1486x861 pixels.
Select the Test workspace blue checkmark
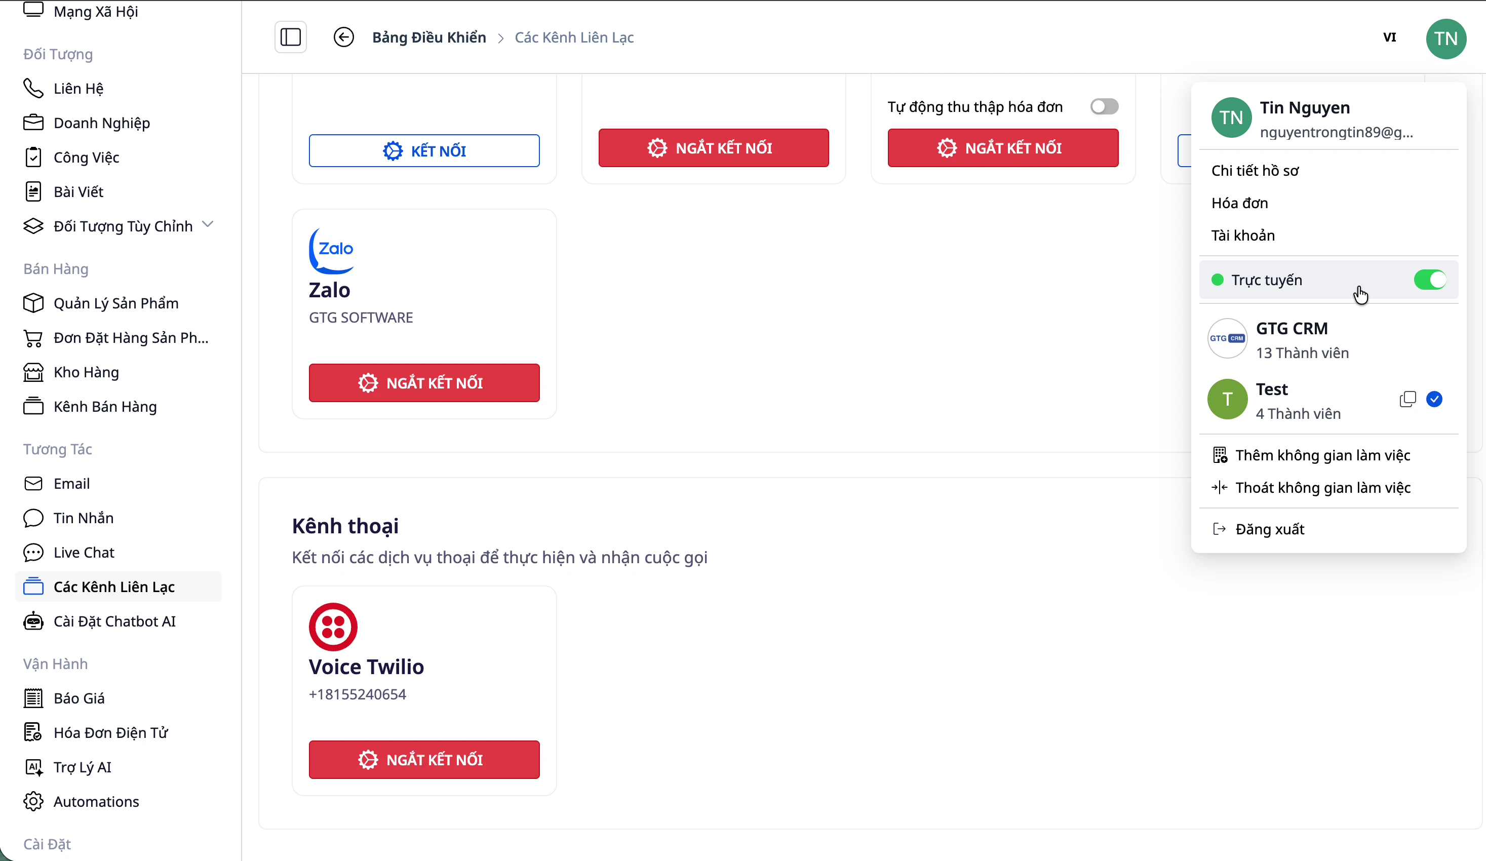coord(1434,399)
